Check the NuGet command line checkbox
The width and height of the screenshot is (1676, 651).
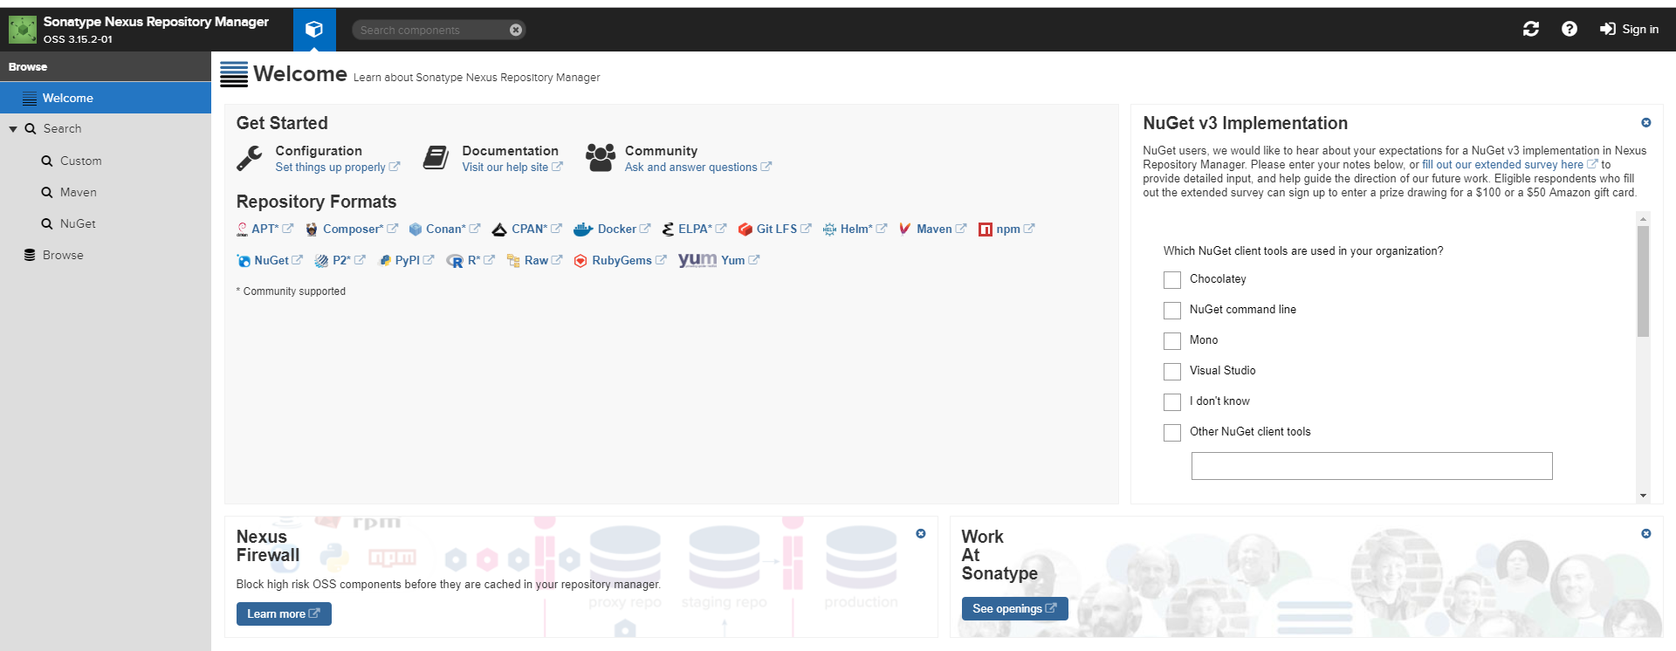(1172, 311)
